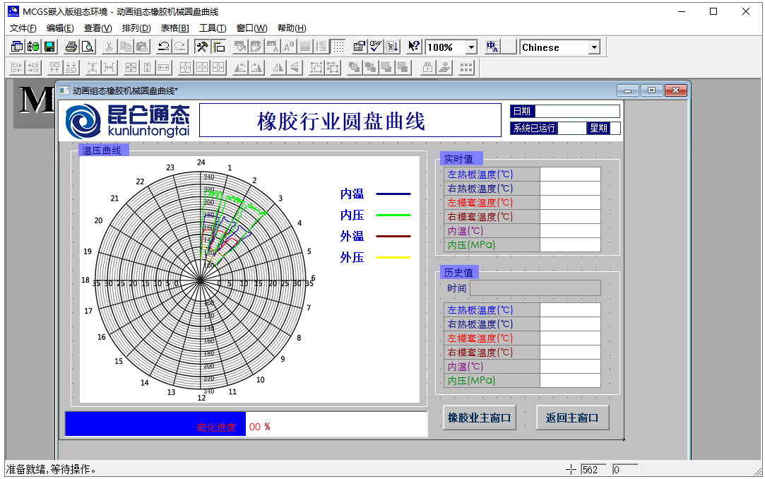Open the 文件(F) menu
The image size is (765, 479).
23,28
